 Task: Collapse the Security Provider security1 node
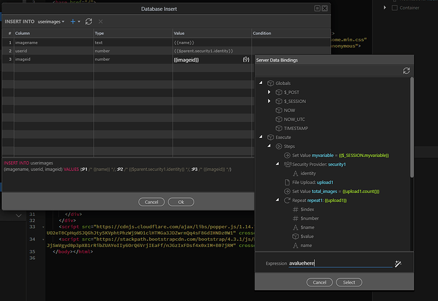tap(277, 164)
